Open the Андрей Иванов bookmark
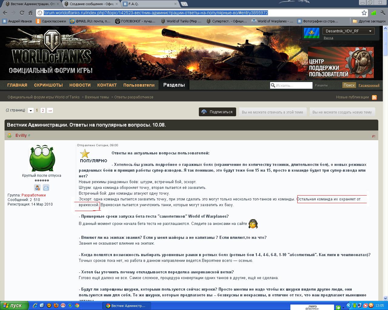 (17, 21)
